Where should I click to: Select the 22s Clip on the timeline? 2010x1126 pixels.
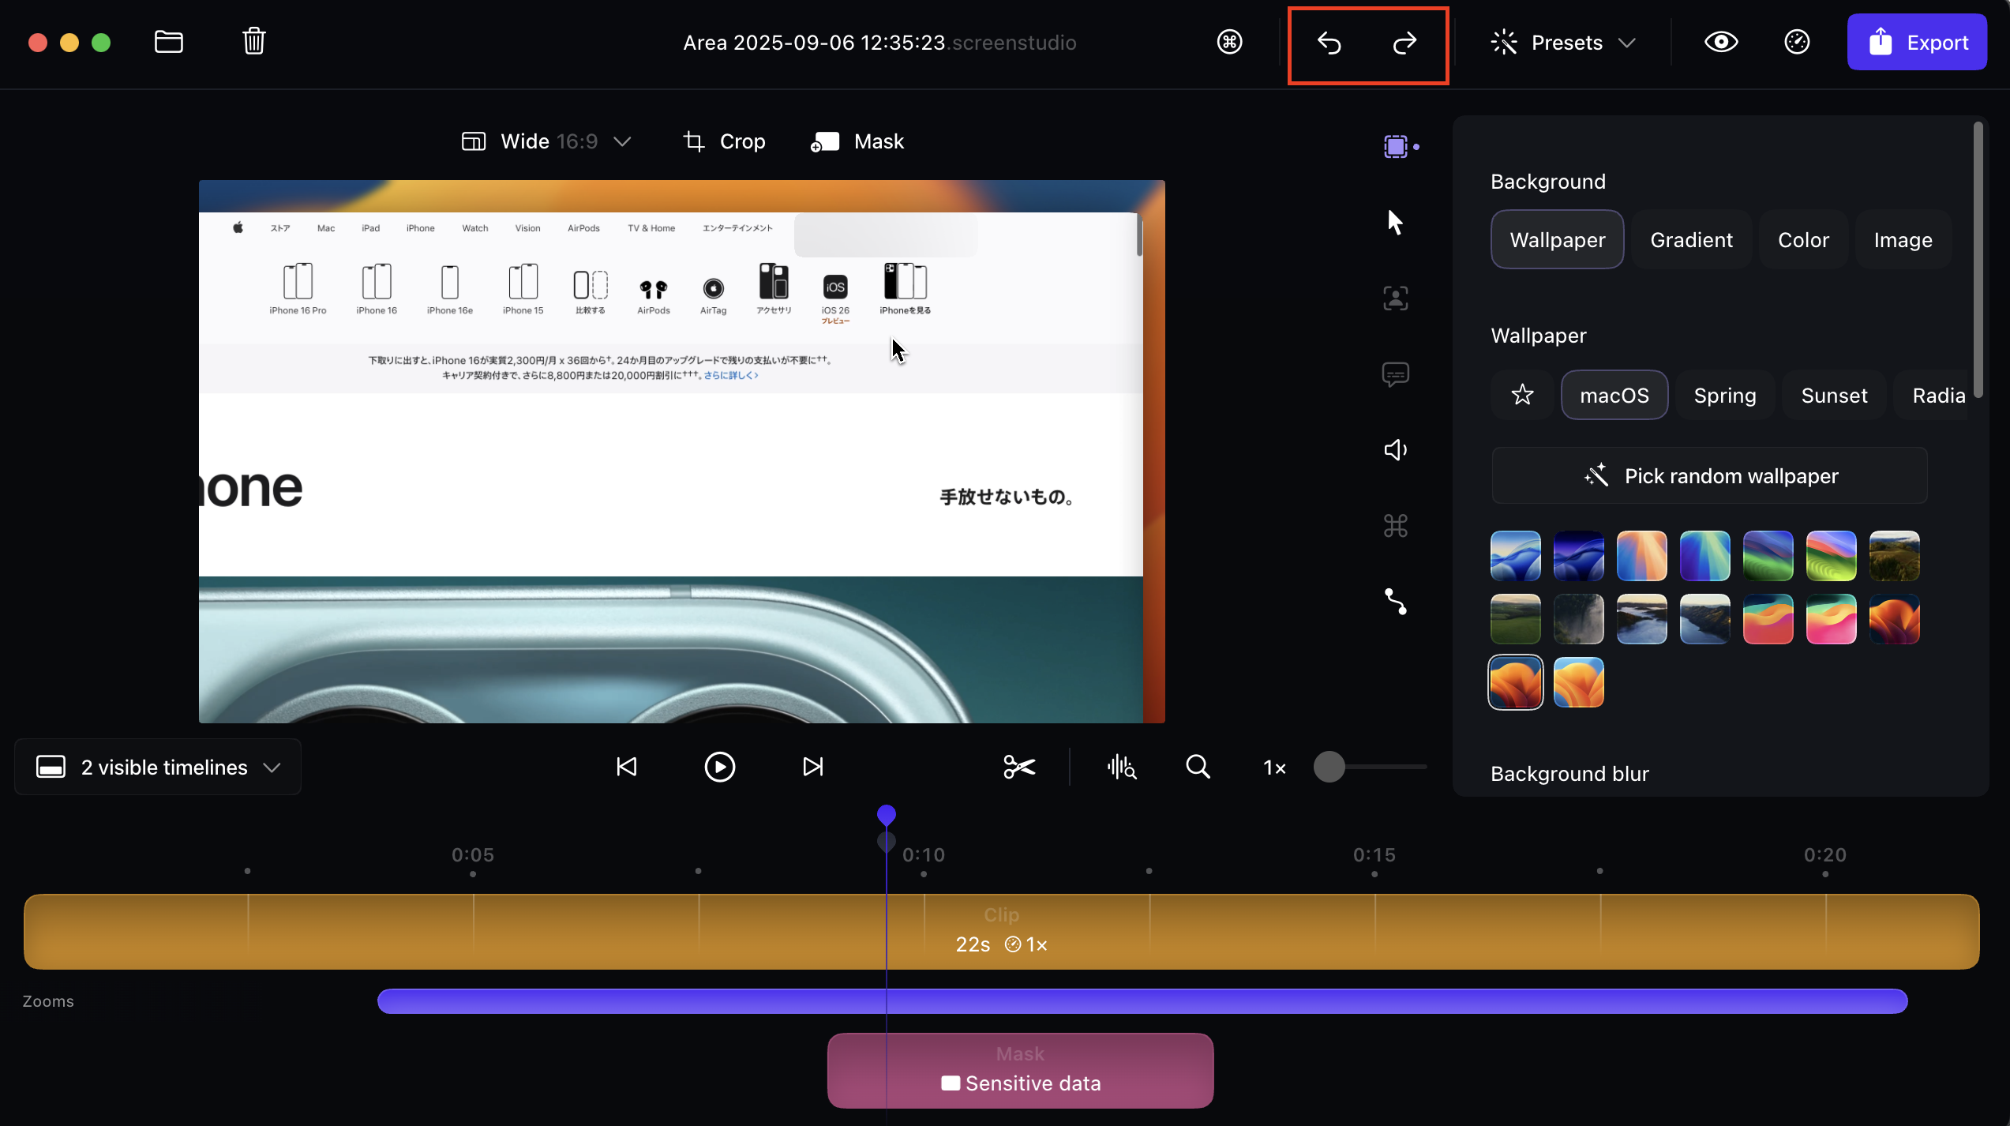pos(1001,932)
